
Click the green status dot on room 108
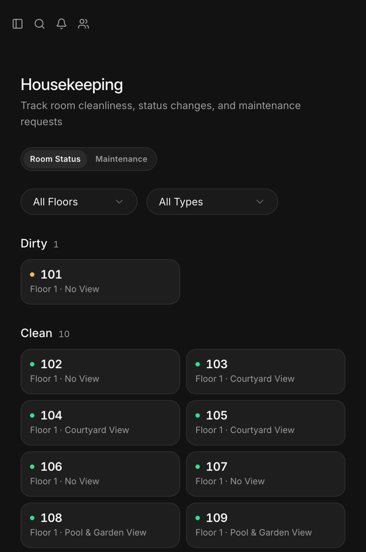pos(32,518)
